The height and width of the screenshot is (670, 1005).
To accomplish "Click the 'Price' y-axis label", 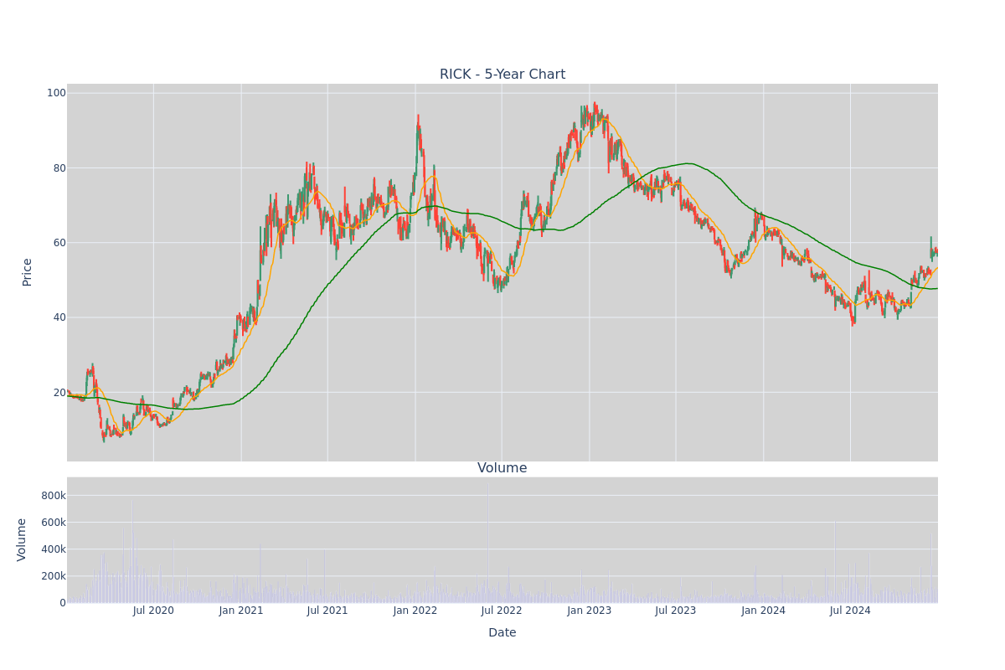I will pos(27,272).
